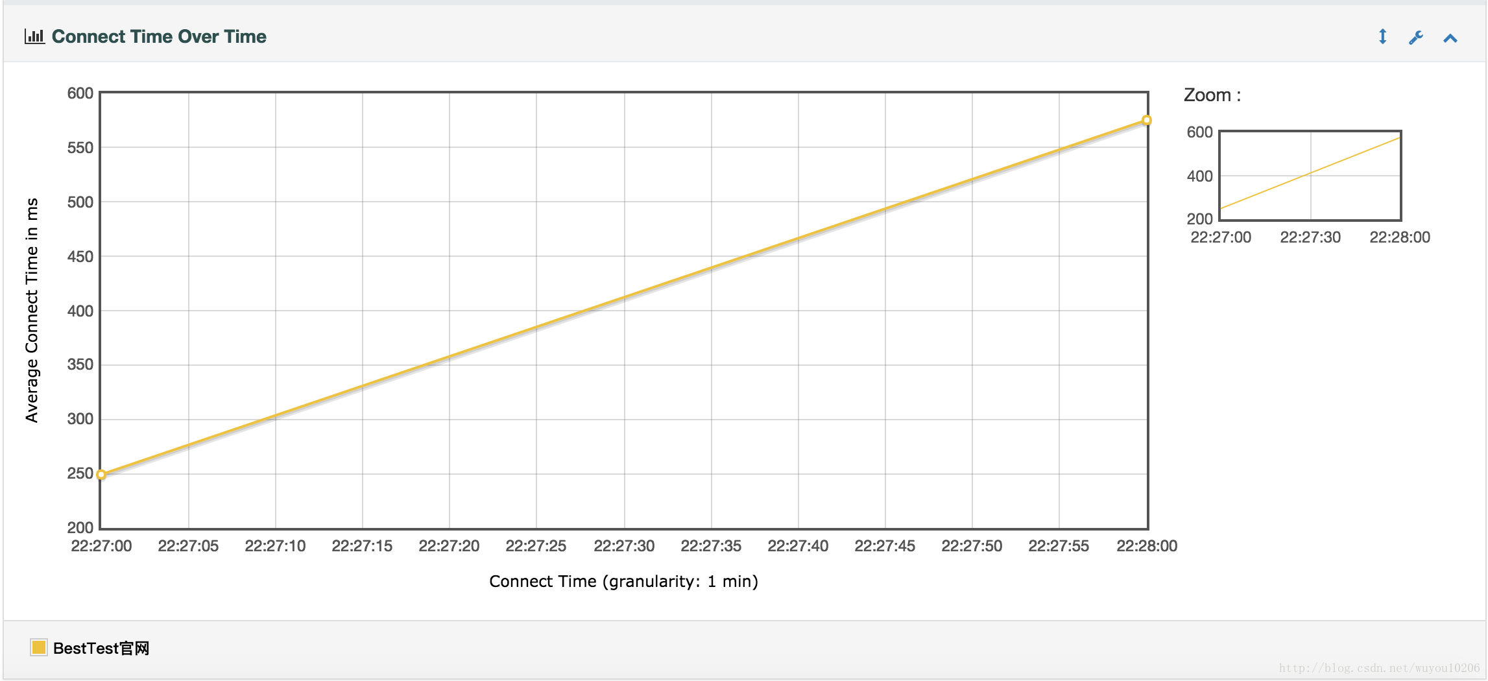Click the zoom overview mini chart

point(1310,176)
